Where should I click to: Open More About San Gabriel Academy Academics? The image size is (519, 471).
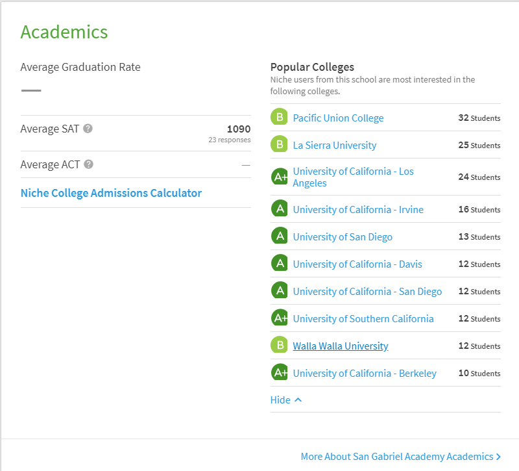[400, 457]
